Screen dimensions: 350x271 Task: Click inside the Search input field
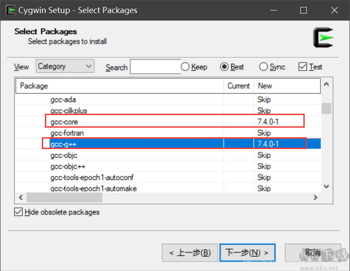pos(155,67)
